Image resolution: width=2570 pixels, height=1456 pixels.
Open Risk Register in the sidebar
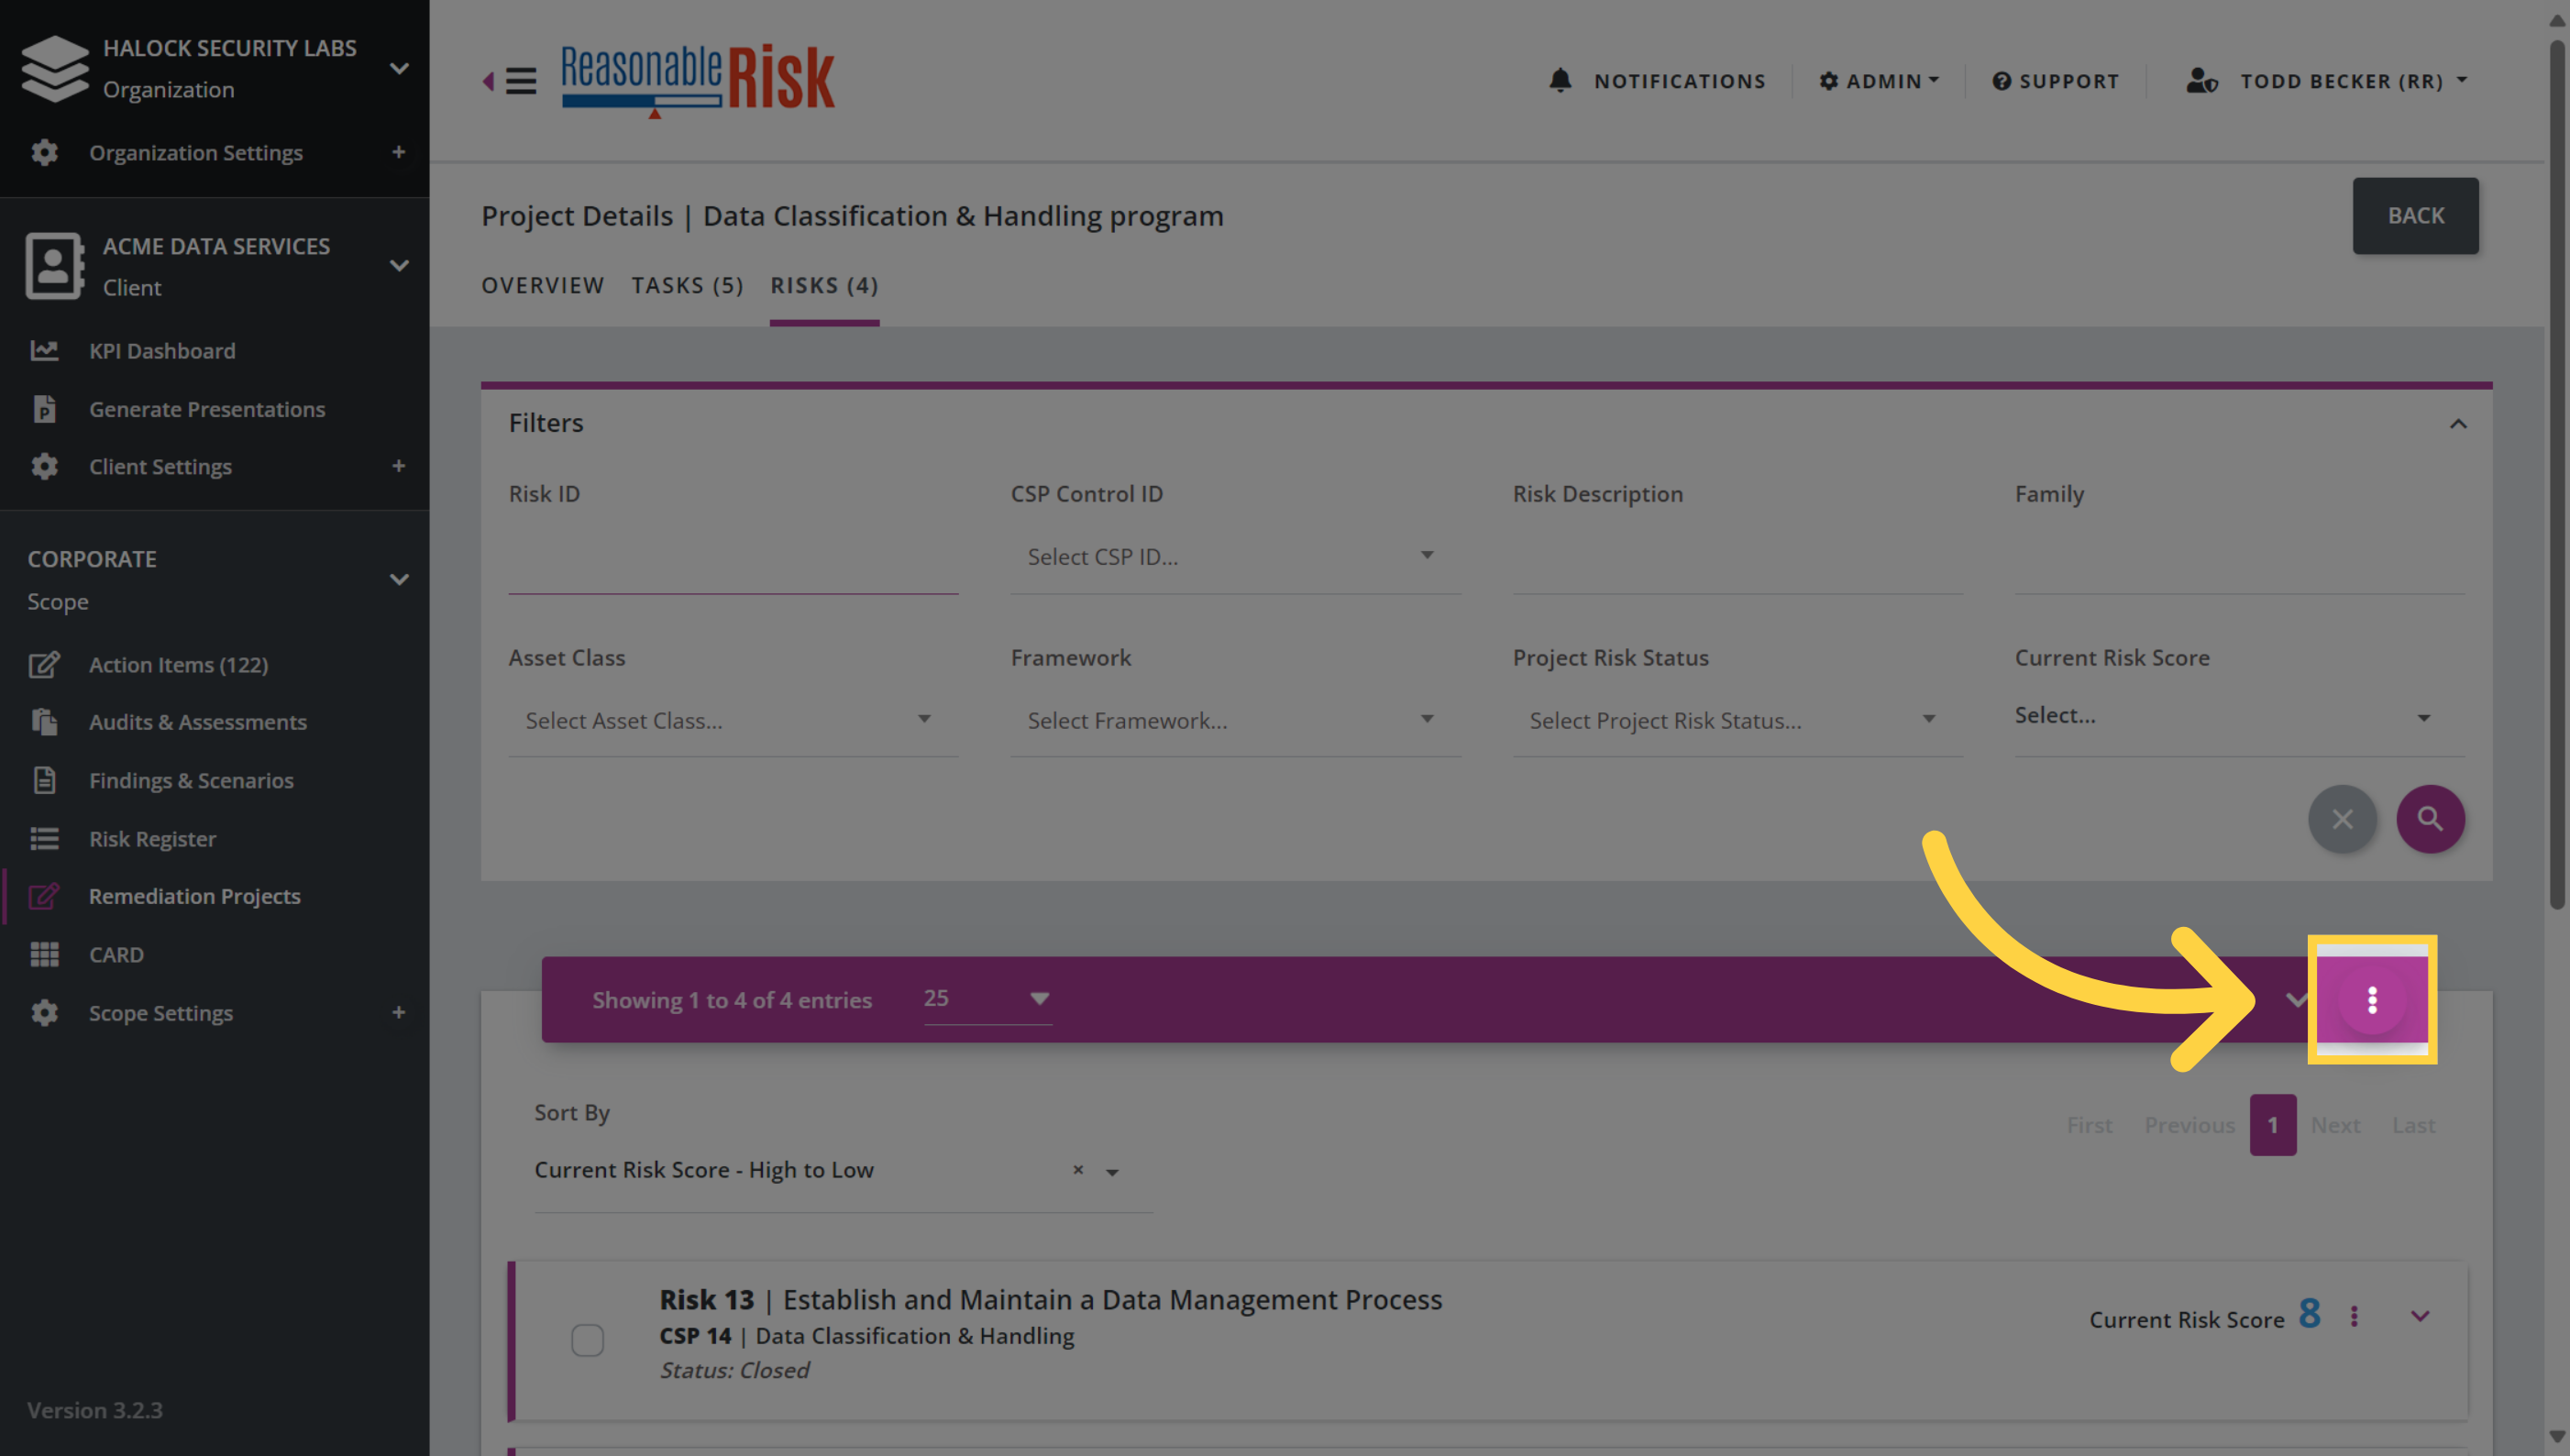tap(152, 839)
